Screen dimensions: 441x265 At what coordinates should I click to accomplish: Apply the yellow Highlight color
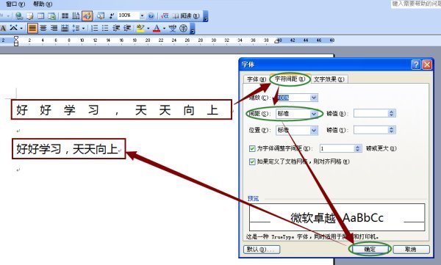140,28
